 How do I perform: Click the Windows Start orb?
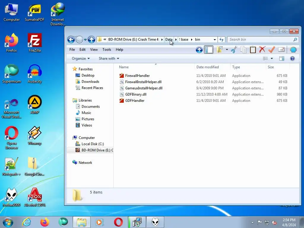[x=8, y=222]
